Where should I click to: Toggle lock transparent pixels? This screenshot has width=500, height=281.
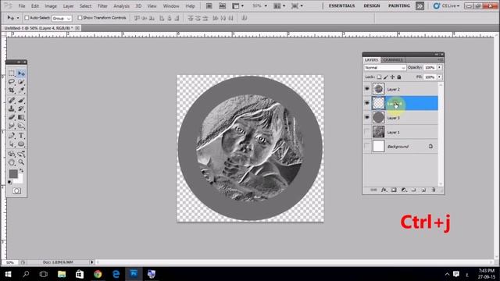click(379, 76)
